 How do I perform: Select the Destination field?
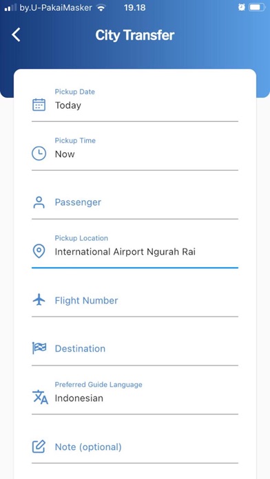[135, 349]
